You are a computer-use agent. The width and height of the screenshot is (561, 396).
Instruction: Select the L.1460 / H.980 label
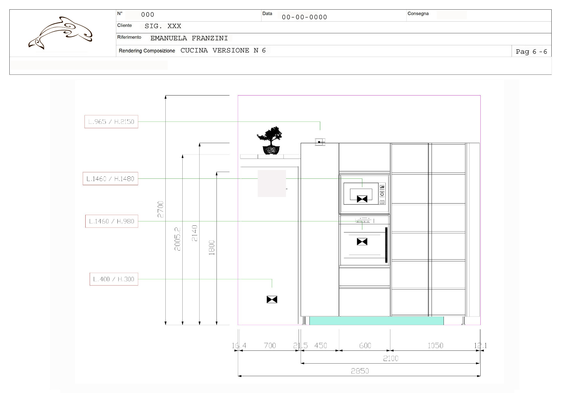(x=112, y=221)
